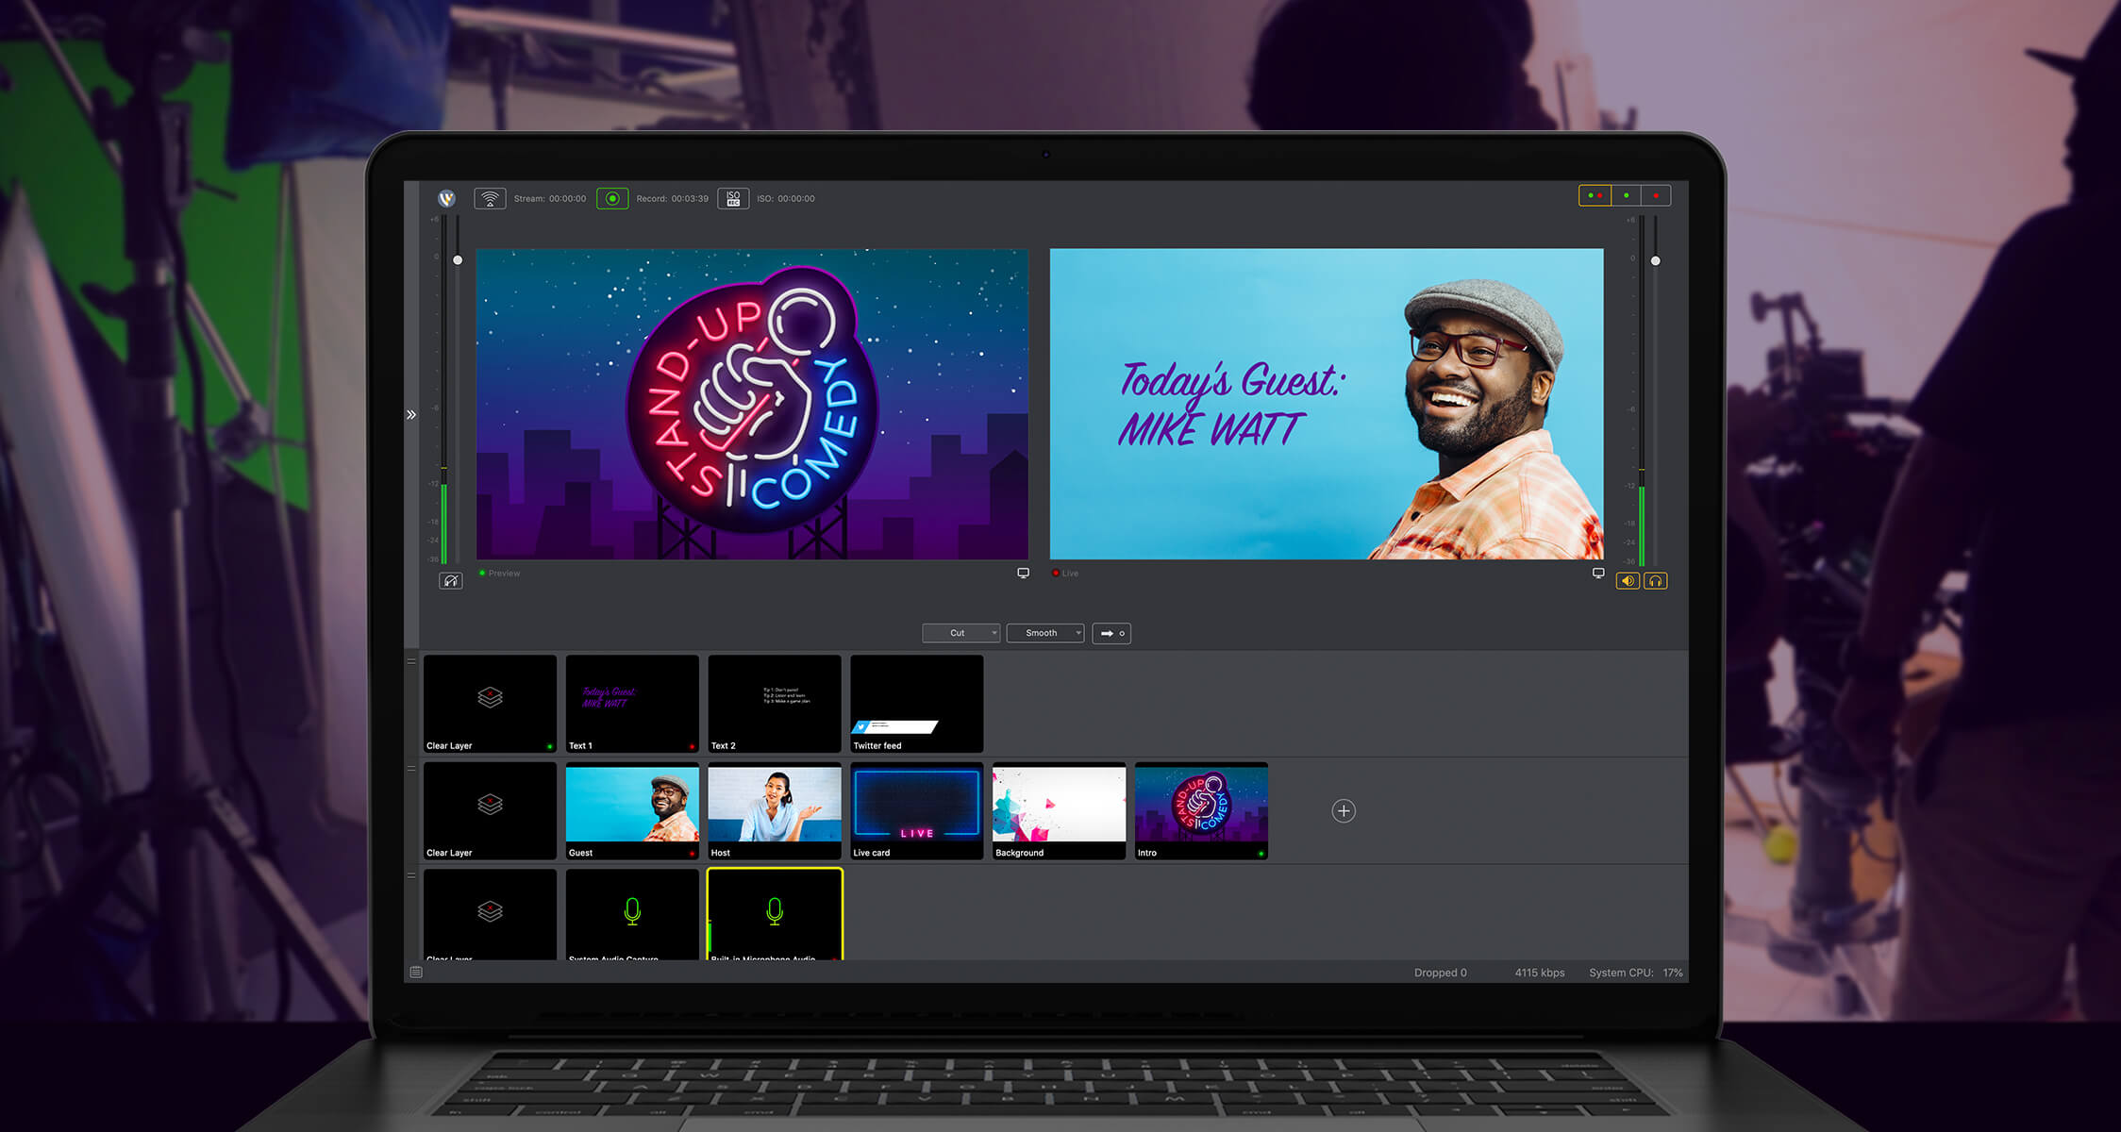This screenshot has height=1132, width=2121.
Task: Toggle the yellow speaker audio output button
Action: click(1628, 581)
